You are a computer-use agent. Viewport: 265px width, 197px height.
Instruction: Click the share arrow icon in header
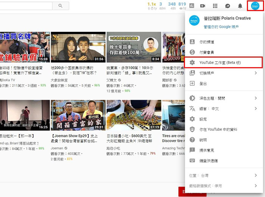click(228, 6)
